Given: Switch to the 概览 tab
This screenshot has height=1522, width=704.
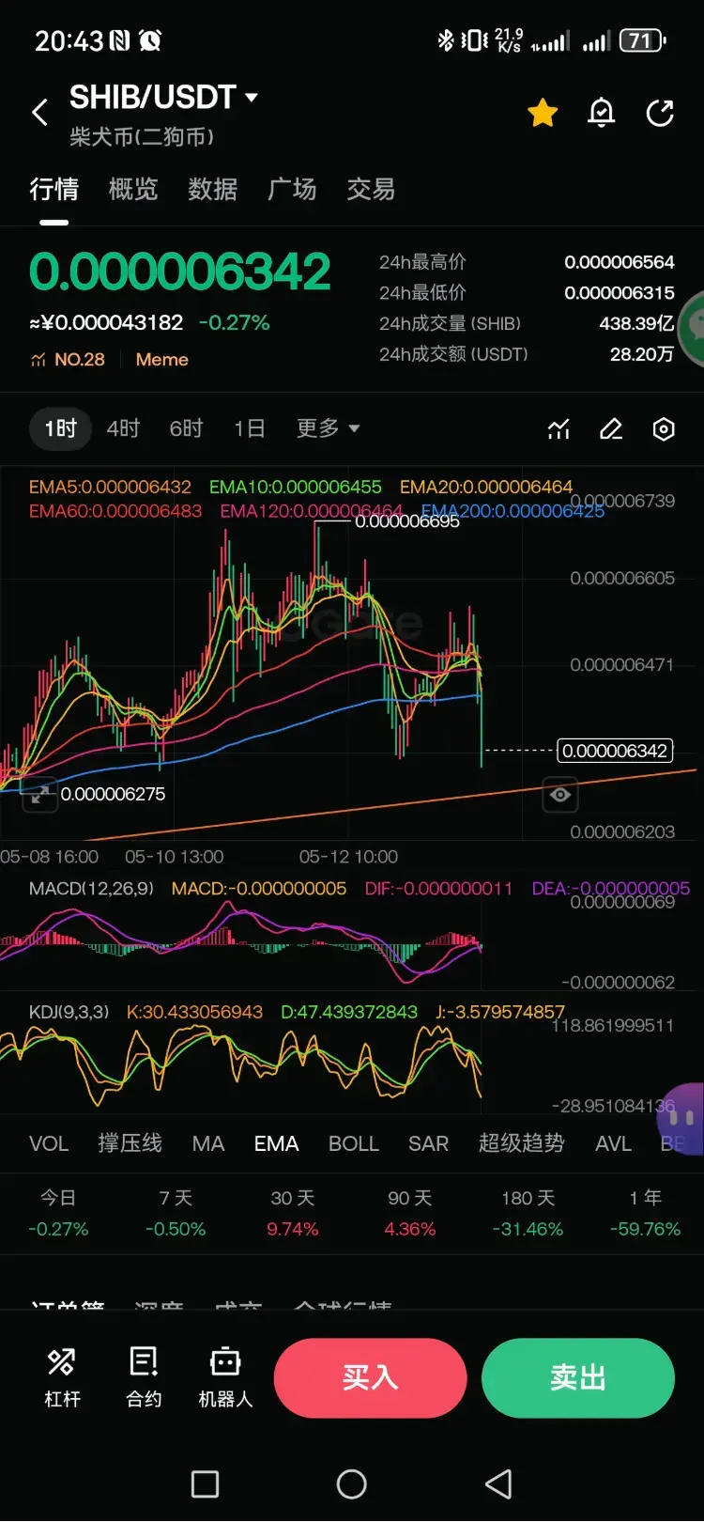Looking at the screenshot, I should [x=133, y=189].
